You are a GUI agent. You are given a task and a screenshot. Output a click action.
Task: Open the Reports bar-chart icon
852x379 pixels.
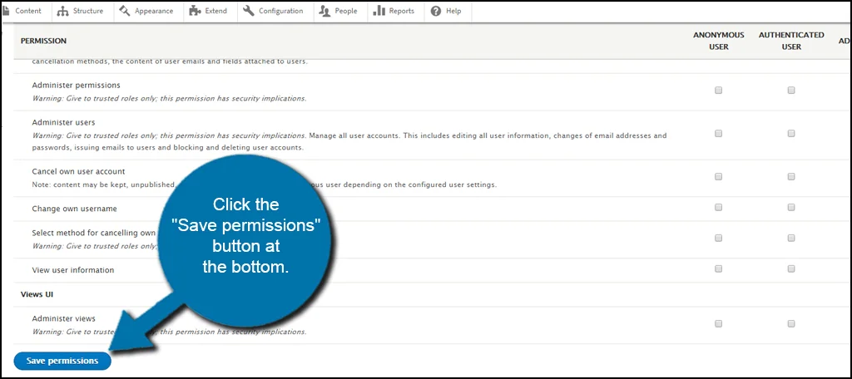(379, 11)
